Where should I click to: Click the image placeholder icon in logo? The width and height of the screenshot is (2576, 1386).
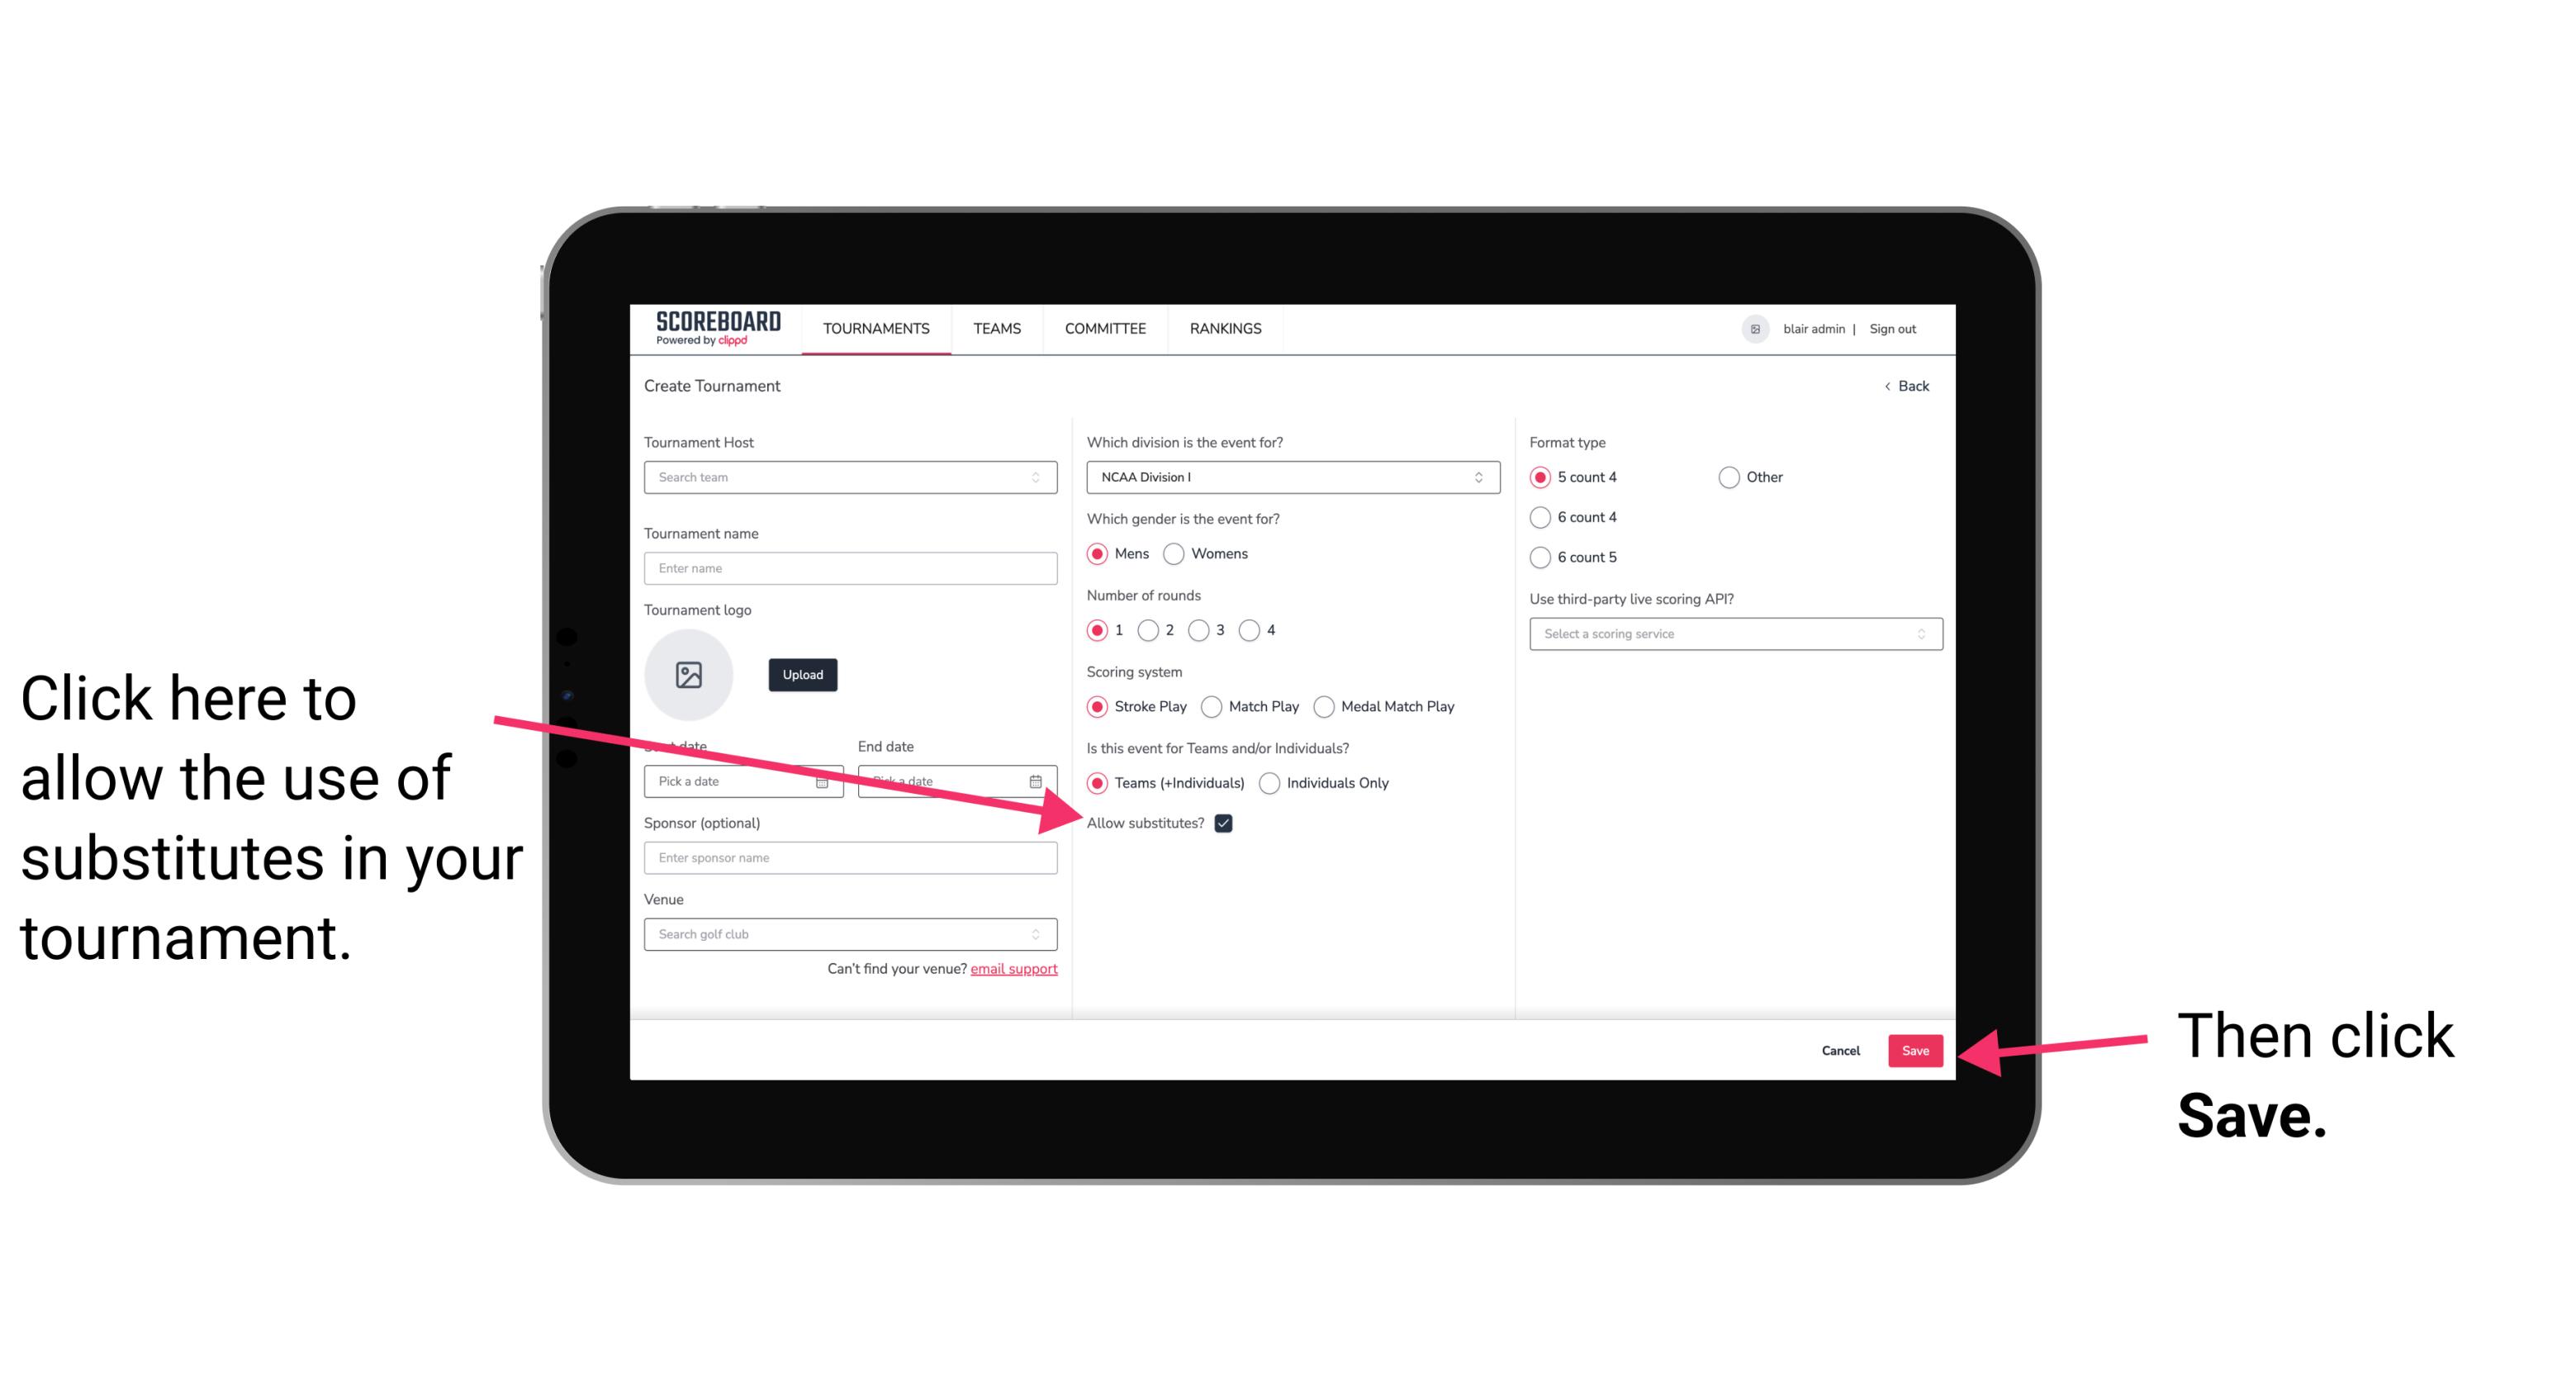(689, 674)
